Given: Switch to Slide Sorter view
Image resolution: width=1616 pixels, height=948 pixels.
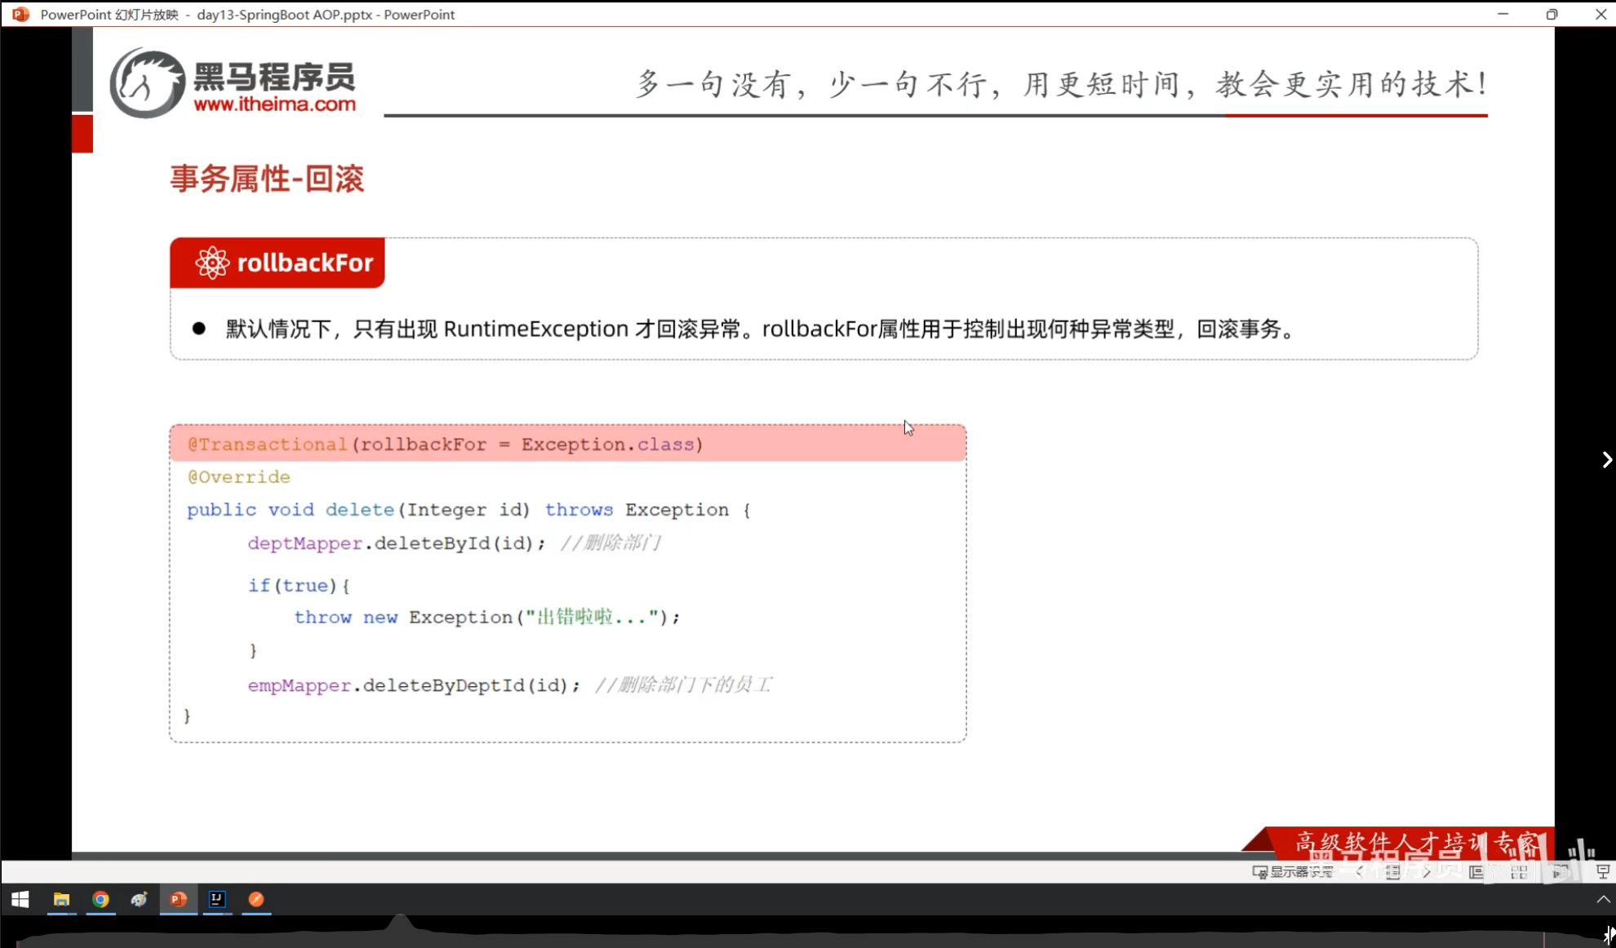Looking at the screenshot, I should pyautogui.click(x=1519, y=872).
